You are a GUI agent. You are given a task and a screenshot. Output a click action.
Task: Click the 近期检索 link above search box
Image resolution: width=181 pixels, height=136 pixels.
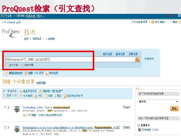click(x=133, y=54)
